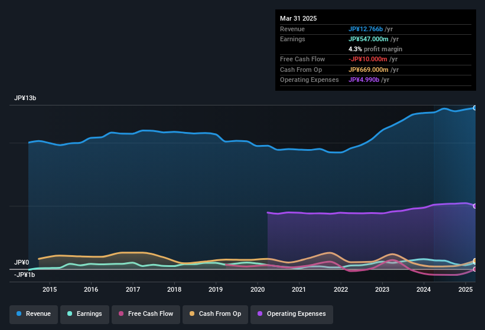Click the 2019 x-axis label
This screenshot has width=485, height=330.
pyautogui.click(x=216, y=289)
